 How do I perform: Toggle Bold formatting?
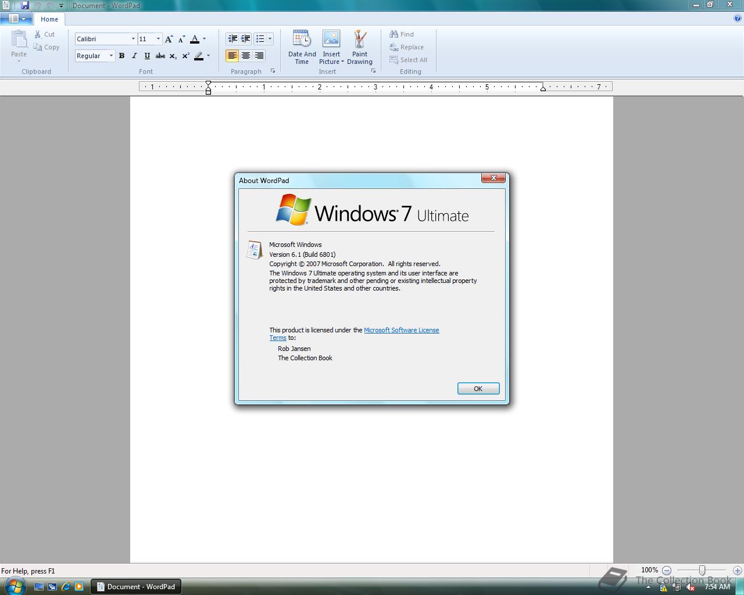121,56
